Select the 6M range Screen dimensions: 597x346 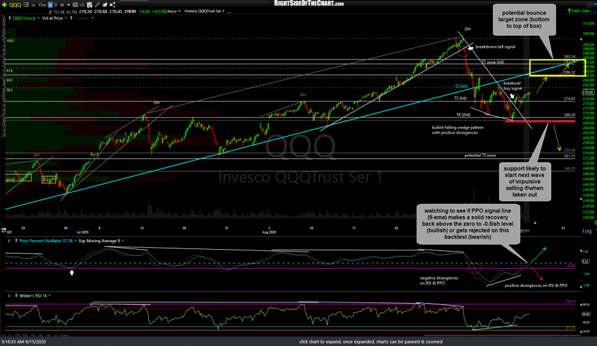[x=25, y=335]
